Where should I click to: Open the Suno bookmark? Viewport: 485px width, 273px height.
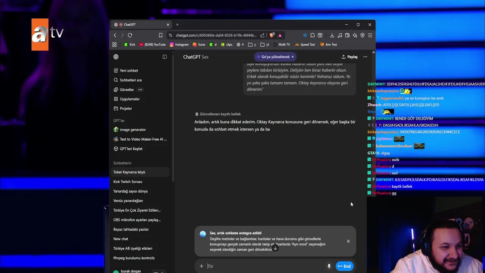click(199, 45)
